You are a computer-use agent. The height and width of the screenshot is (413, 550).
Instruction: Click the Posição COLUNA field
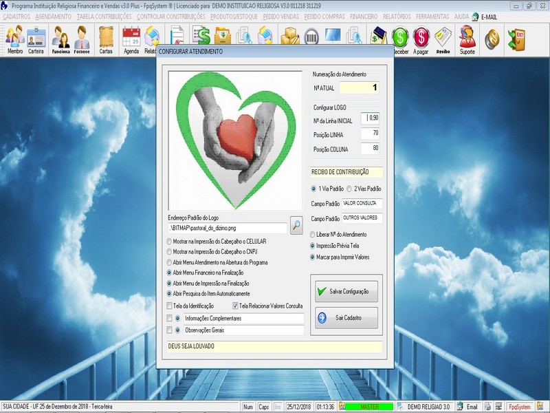[x=370, y=148]
